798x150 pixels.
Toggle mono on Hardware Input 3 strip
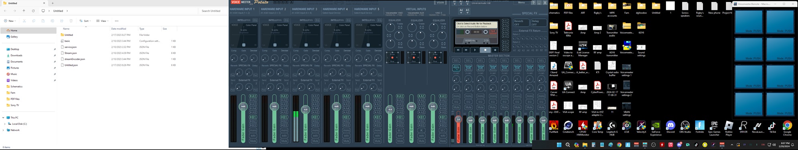point(315,130)
